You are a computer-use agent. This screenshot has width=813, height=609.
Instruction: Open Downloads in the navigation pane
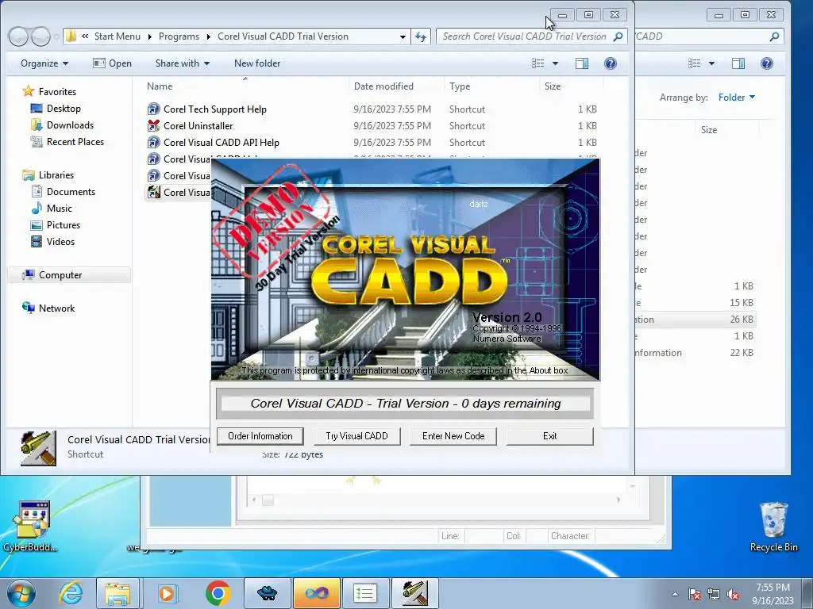(70, 124)
